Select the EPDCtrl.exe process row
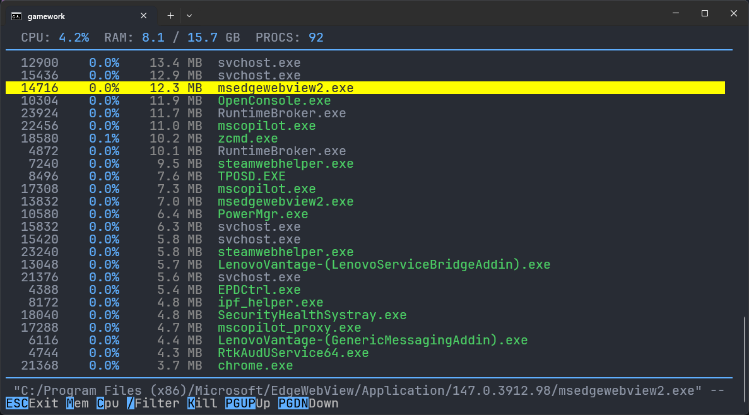 [365, 290]
